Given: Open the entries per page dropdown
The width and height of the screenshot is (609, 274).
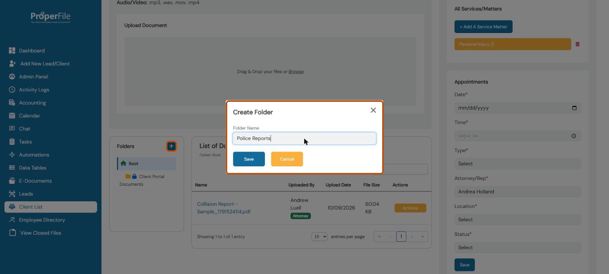Looking at the screenshot, I should pos(319,237).
